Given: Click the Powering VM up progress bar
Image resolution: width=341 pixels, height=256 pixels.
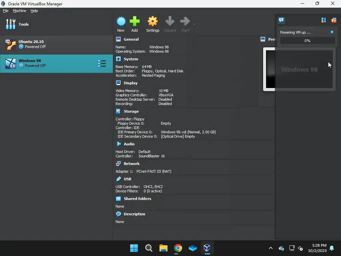Looking at the screenshot, I should click(x=307, y=41).
